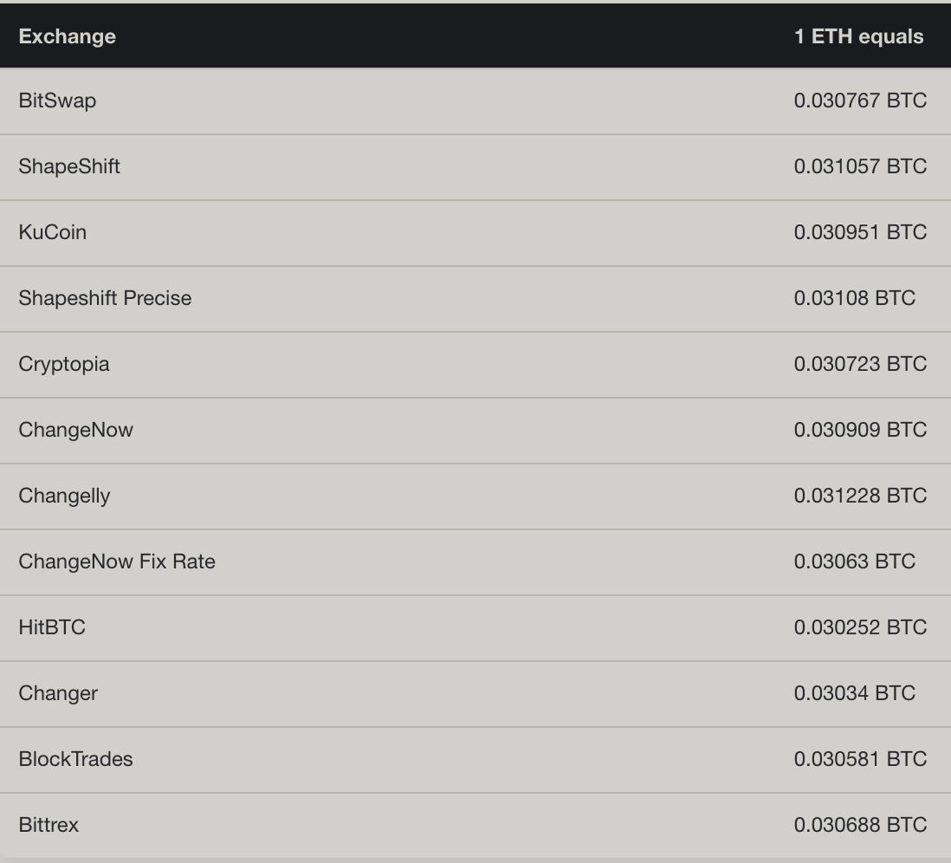This screenshot has width=951, height=863.
Task: Click the Exchange column header
Action: (67, 36)
